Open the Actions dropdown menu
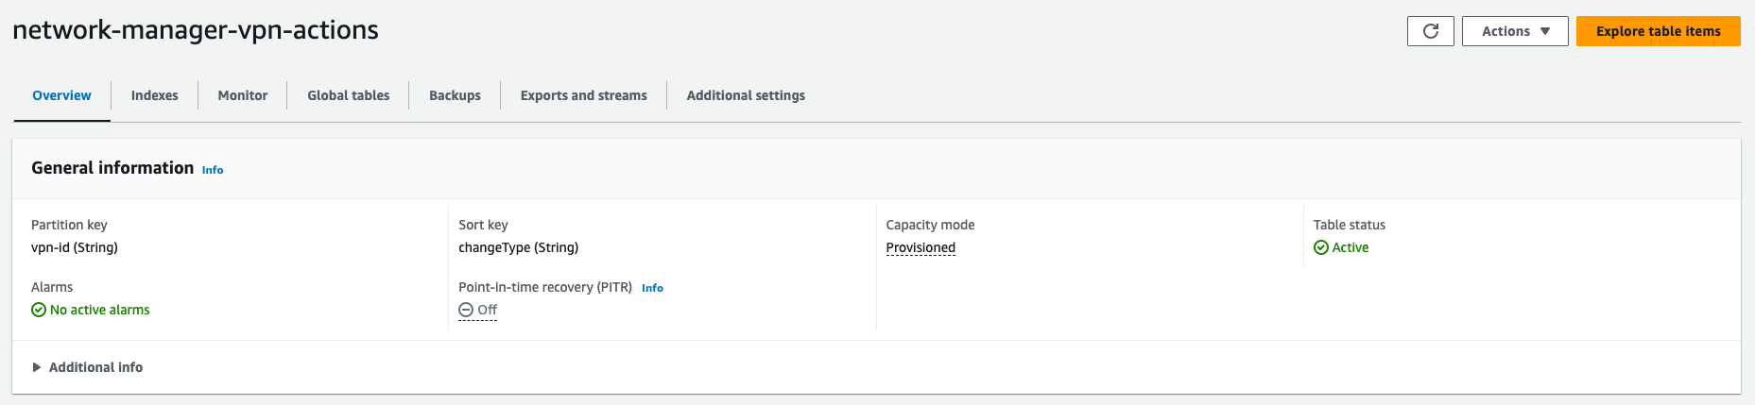The width and height of the screenshot is (1755, 405). (x=1514, y=31)
